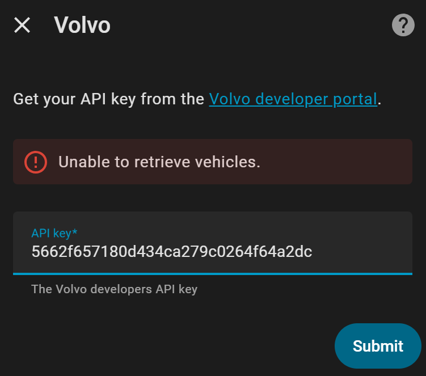Image resolution: width=426 pixels, height=376 pixels.
Task: Click the "The Volvo developers API key" helper text
Action: tap(114, 289)
